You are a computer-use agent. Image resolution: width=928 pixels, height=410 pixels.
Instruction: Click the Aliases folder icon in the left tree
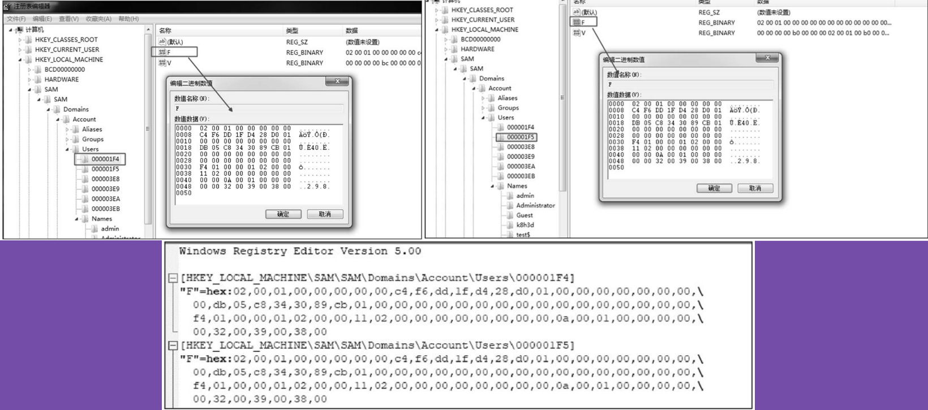tap(75, 129)
